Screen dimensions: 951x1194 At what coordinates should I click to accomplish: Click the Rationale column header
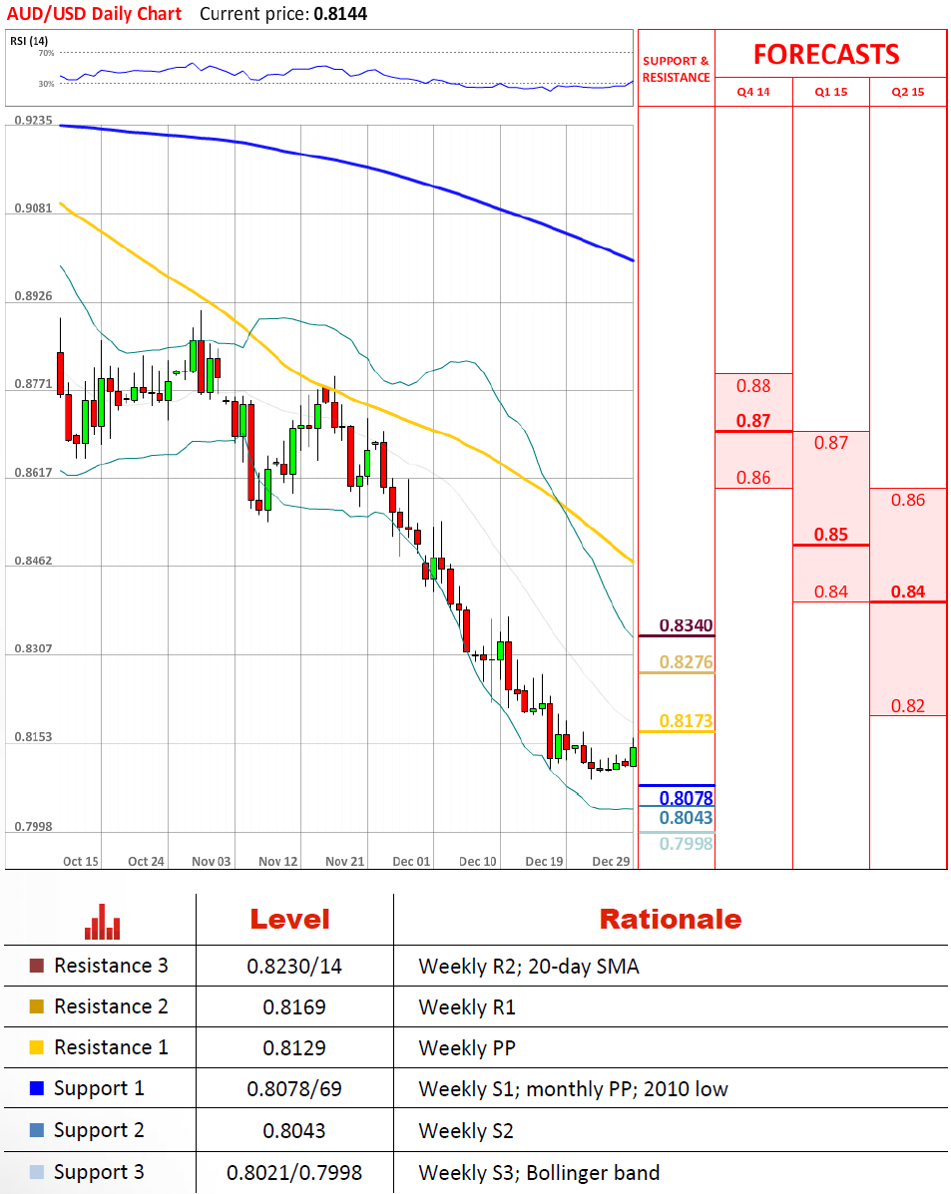[x=671, y=919]
